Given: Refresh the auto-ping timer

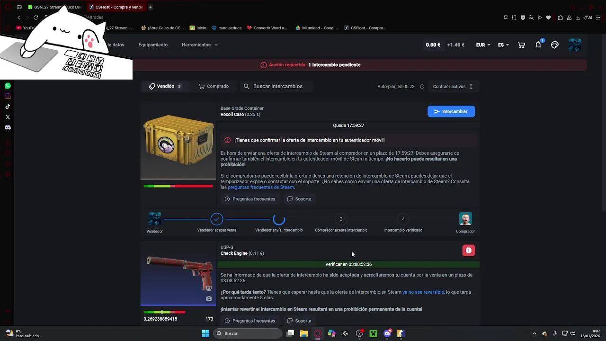Looking at the screenshot, I should pos(422,87).
